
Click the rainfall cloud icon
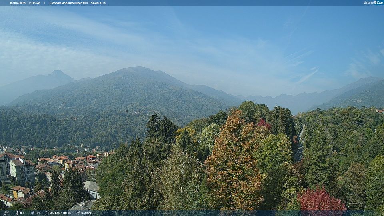coord(79,212)
